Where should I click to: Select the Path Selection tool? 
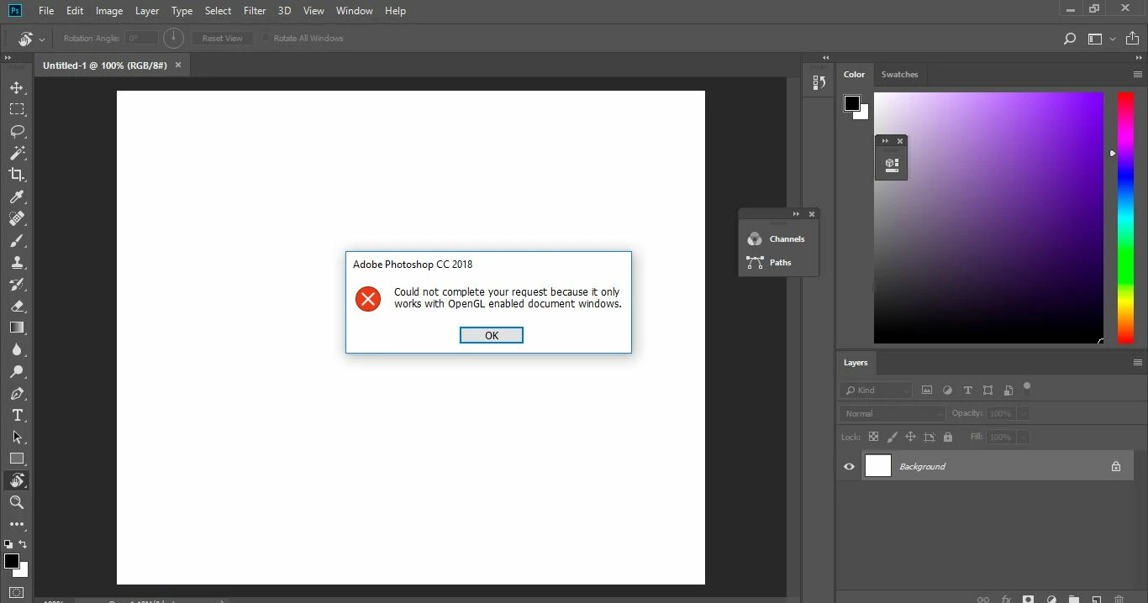17,437
